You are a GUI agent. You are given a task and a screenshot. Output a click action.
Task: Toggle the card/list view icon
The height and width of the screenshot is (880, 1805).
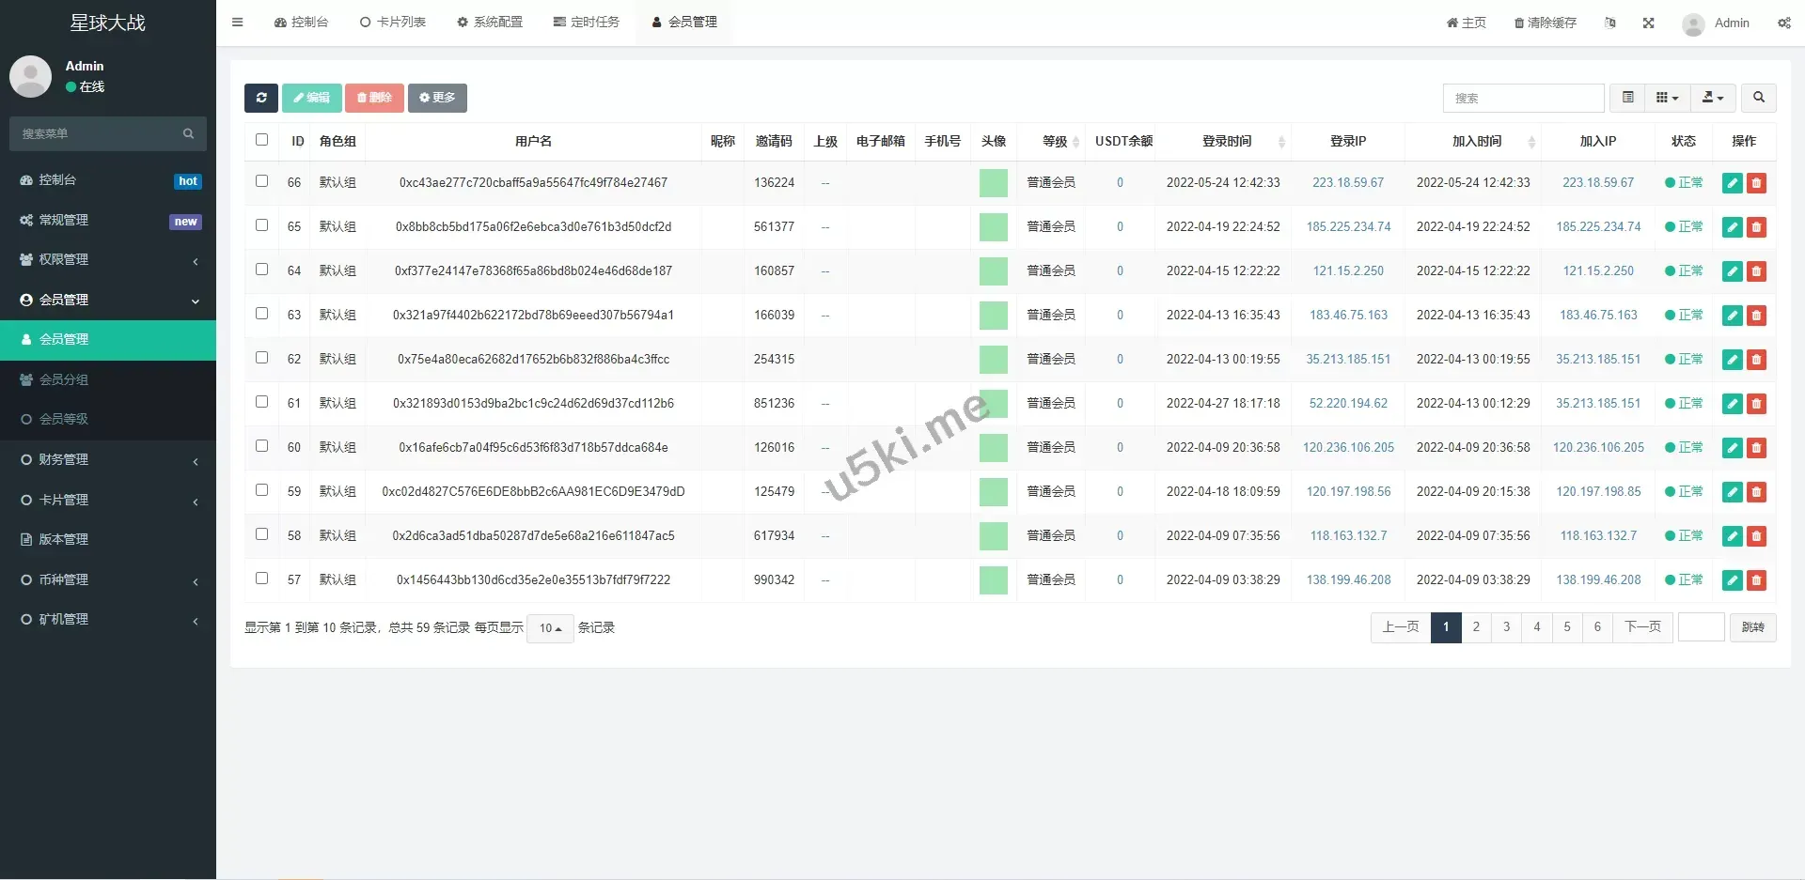coord(1627,98)
